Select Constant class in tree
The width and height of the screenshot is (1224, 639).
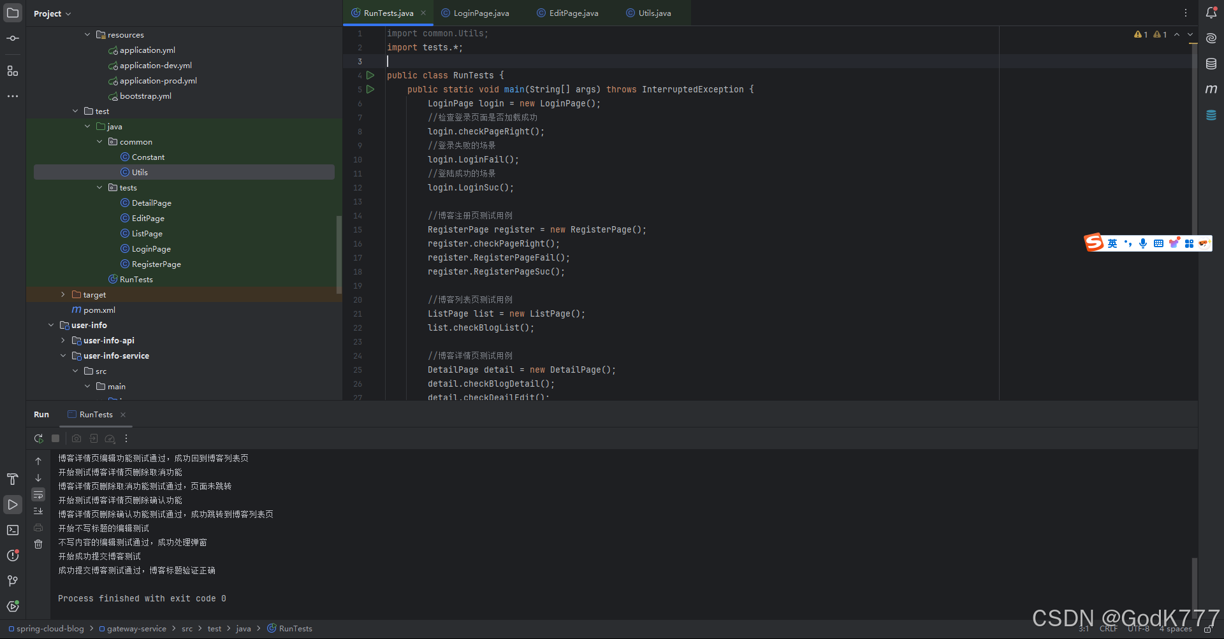148,157
